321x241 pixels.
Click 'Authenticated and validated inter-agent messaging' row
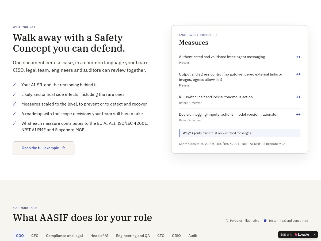point(240,59)
